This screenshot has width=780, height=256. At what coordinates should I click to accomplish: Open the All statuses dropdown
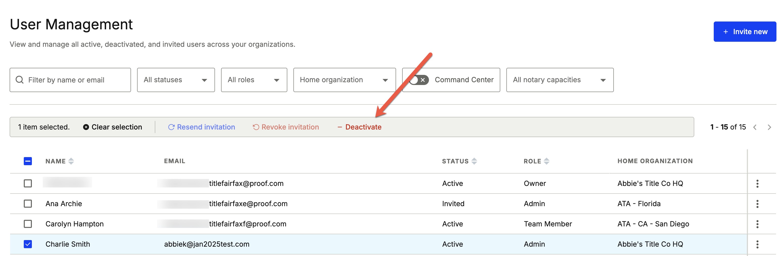(176, 80)
